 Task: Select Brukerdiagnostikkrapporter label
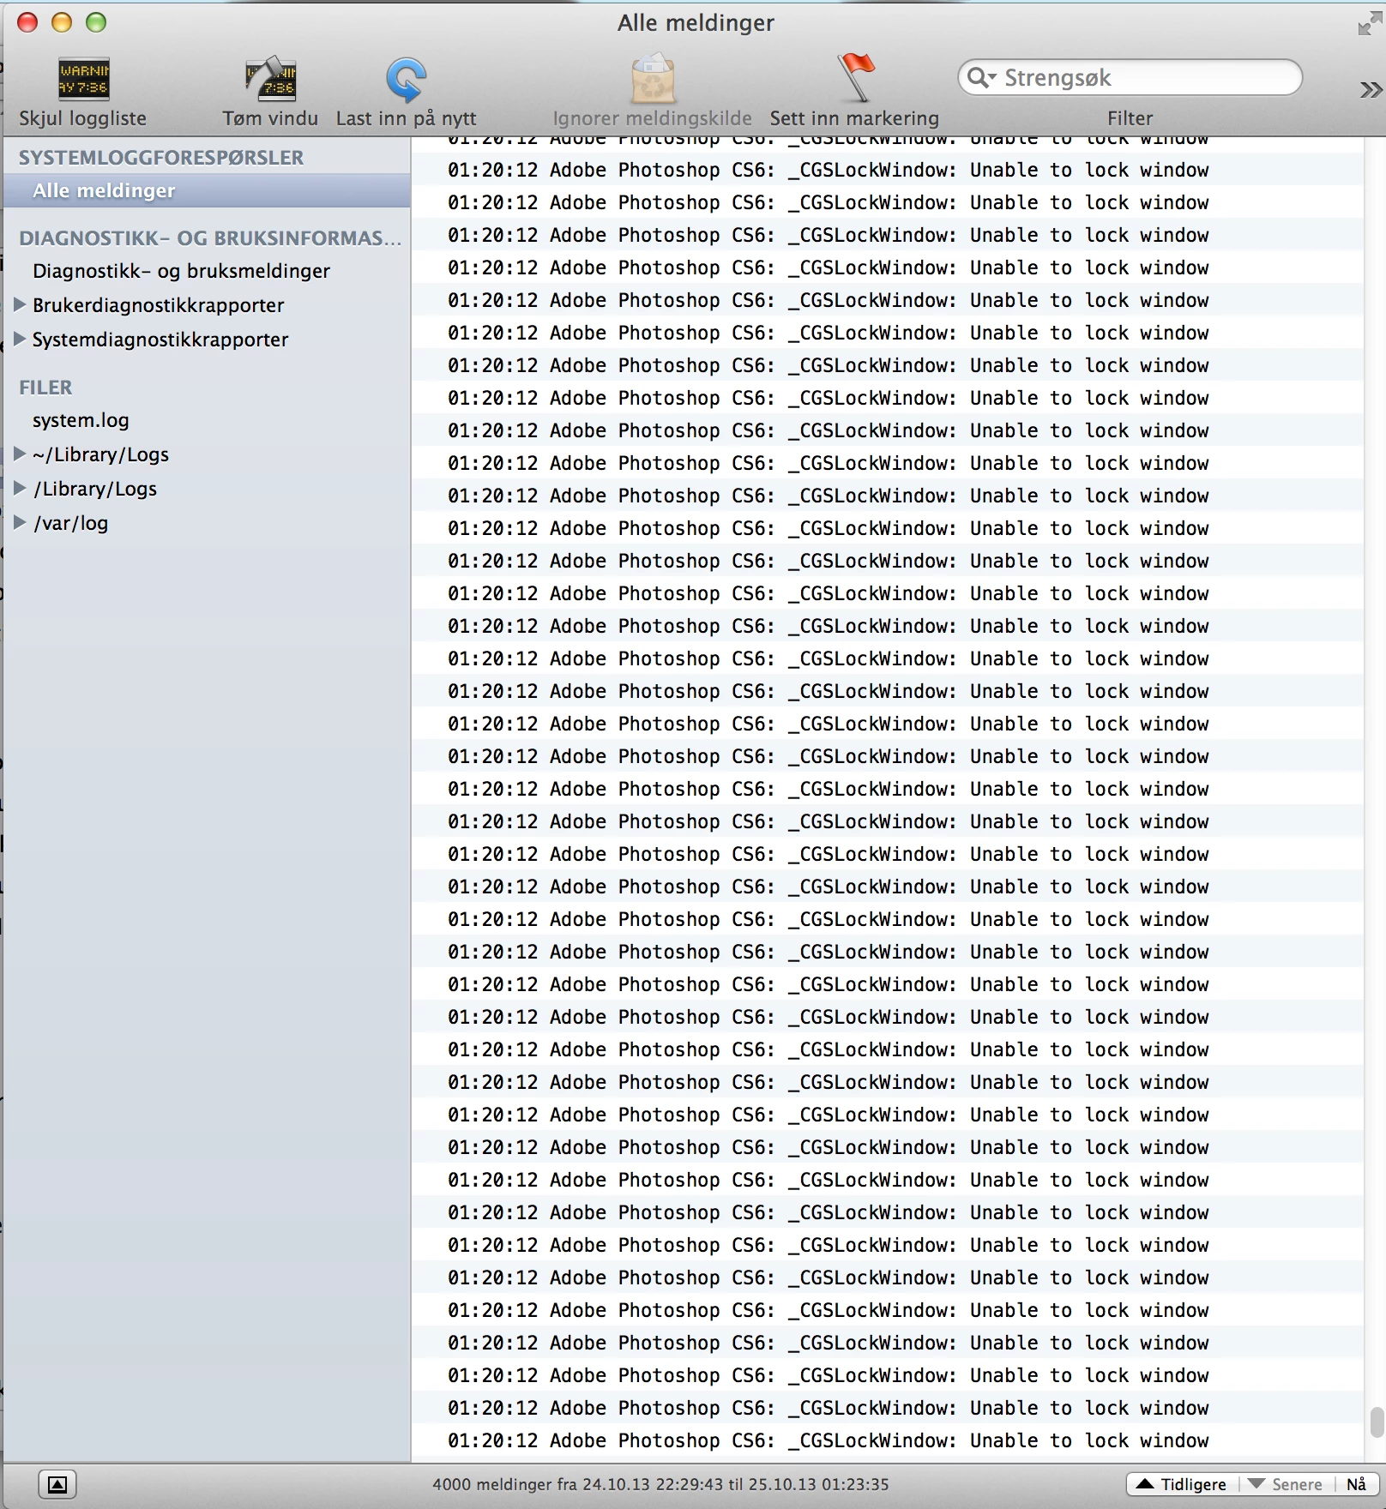pyautogui.click(x=158, y=305)
